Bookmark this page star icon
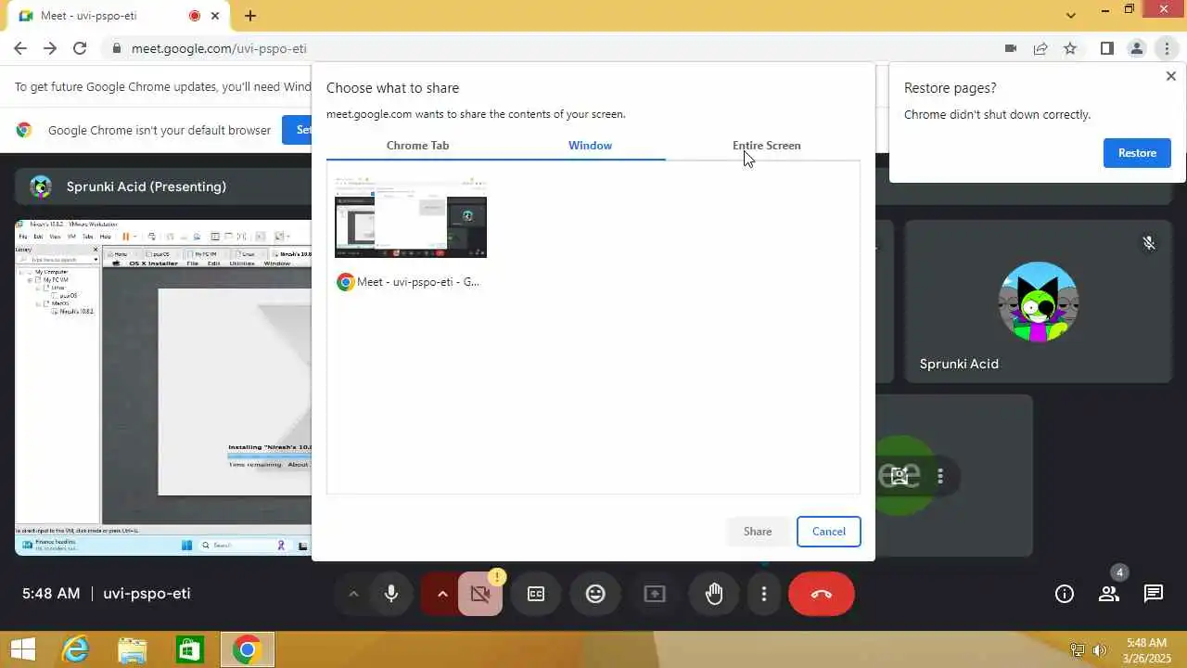Image resolution: width=1187 pixels, height=668 pixels. pyautogui.click(x=1070, y=48)
